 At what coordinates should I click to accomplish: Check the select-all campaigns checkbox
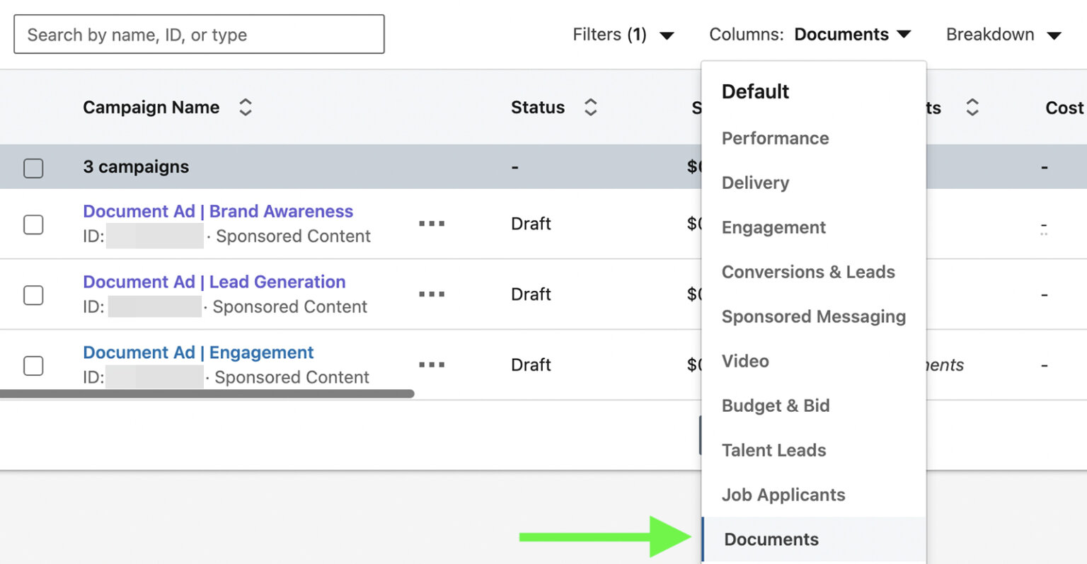[33, 167]
